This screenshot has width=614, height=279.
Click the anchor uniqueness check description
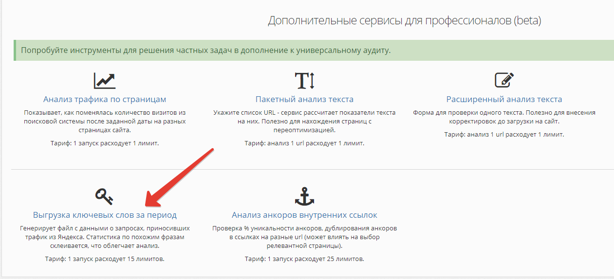point(304,237)
